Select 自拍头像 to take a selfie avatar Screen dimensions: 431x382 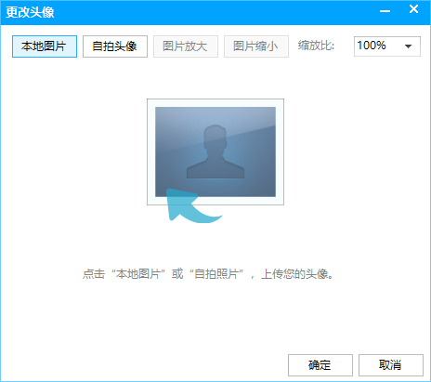tap(115, 46)
